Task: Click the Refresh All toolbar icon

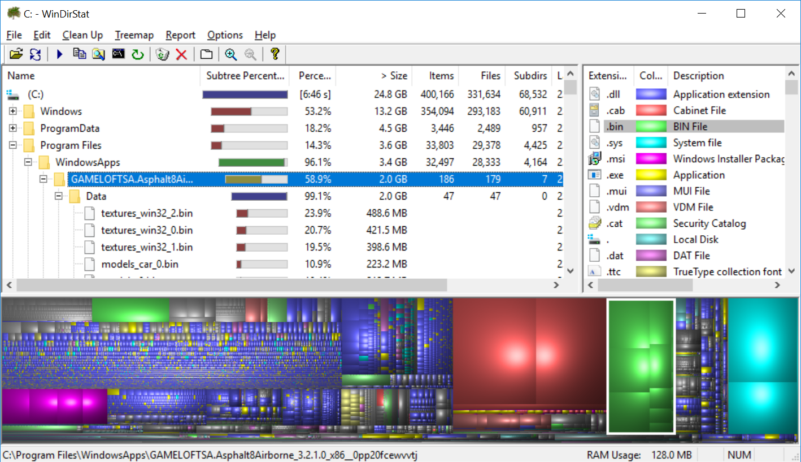Action: tap(35, 54)
